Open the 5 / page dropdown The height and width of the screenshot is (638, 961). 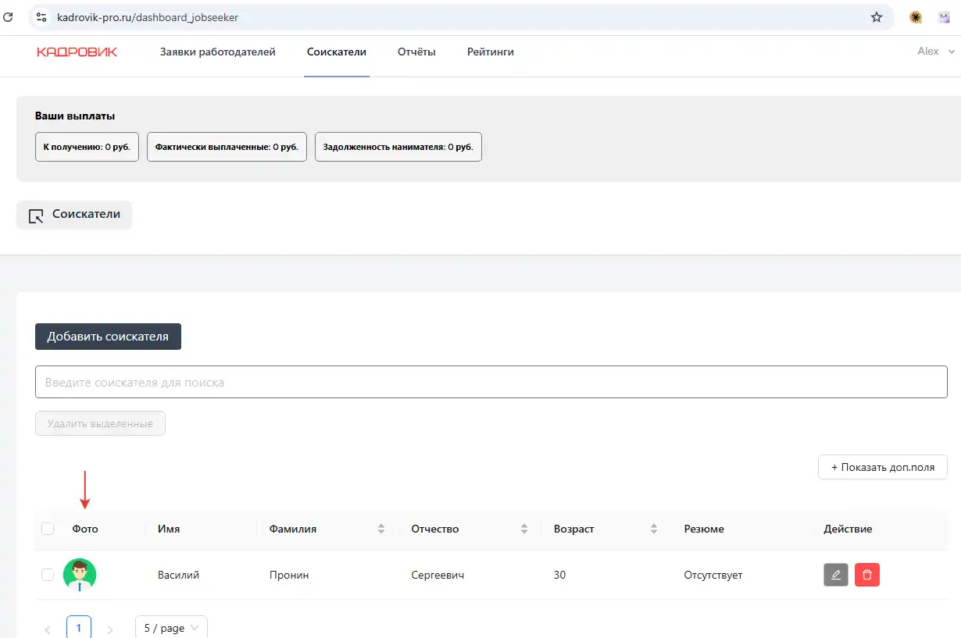coord(171,628)
